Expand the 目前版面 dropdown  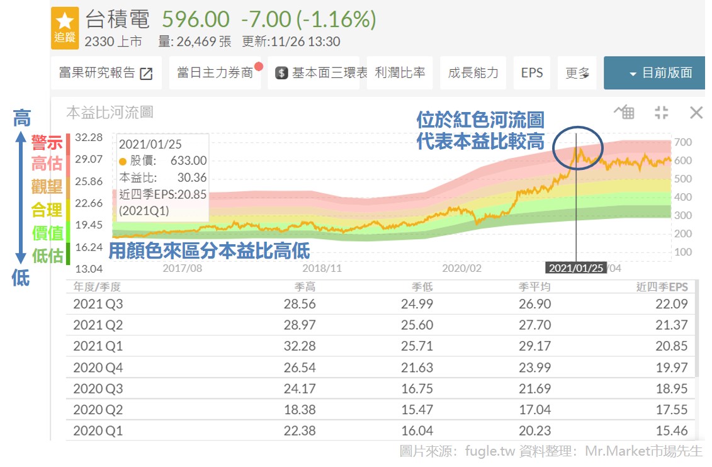point(654,72)
